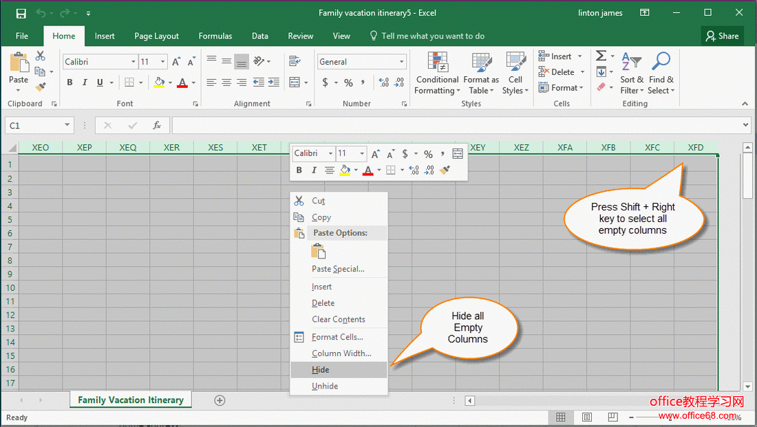The image size is (757, 427).
Task: Click the Share button
Action: coord(721,36)
